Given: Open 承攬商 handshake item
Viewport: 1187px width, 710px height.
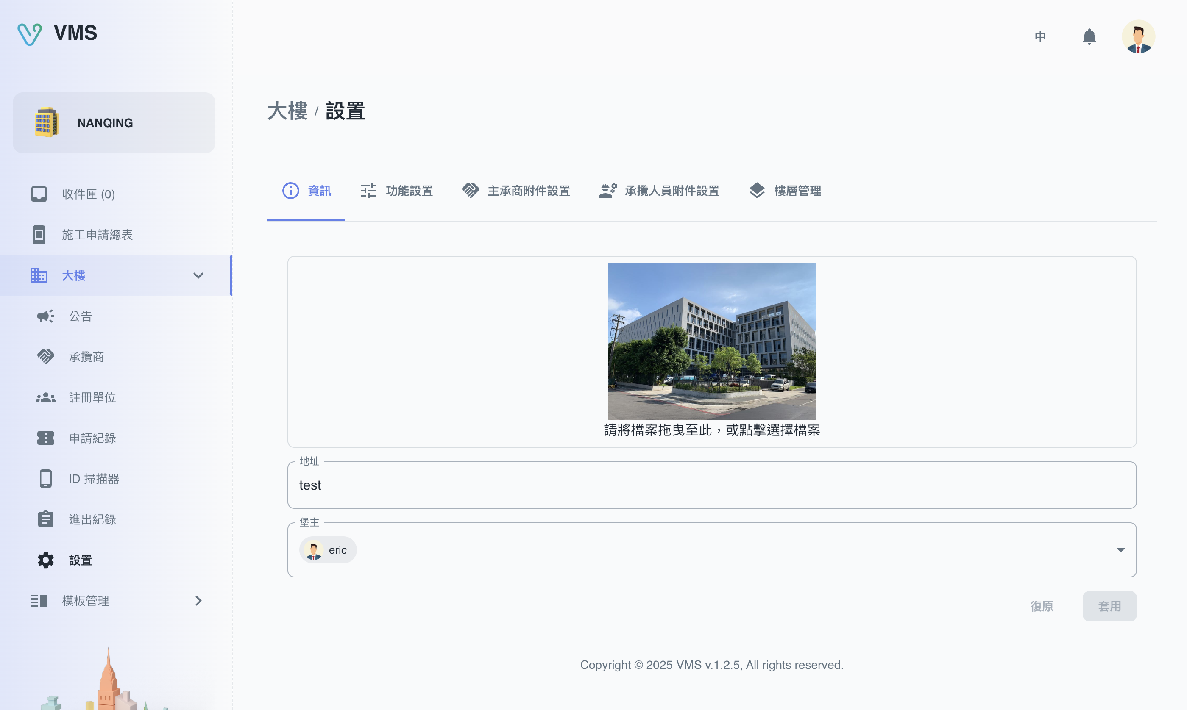Looking at the screenshot, I should (x=86, y=356).
